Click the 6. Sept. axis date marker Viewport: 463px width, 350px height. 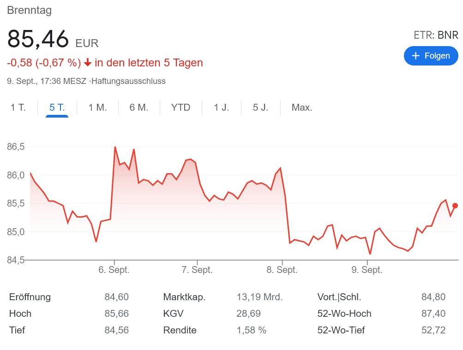click(114, 270)
